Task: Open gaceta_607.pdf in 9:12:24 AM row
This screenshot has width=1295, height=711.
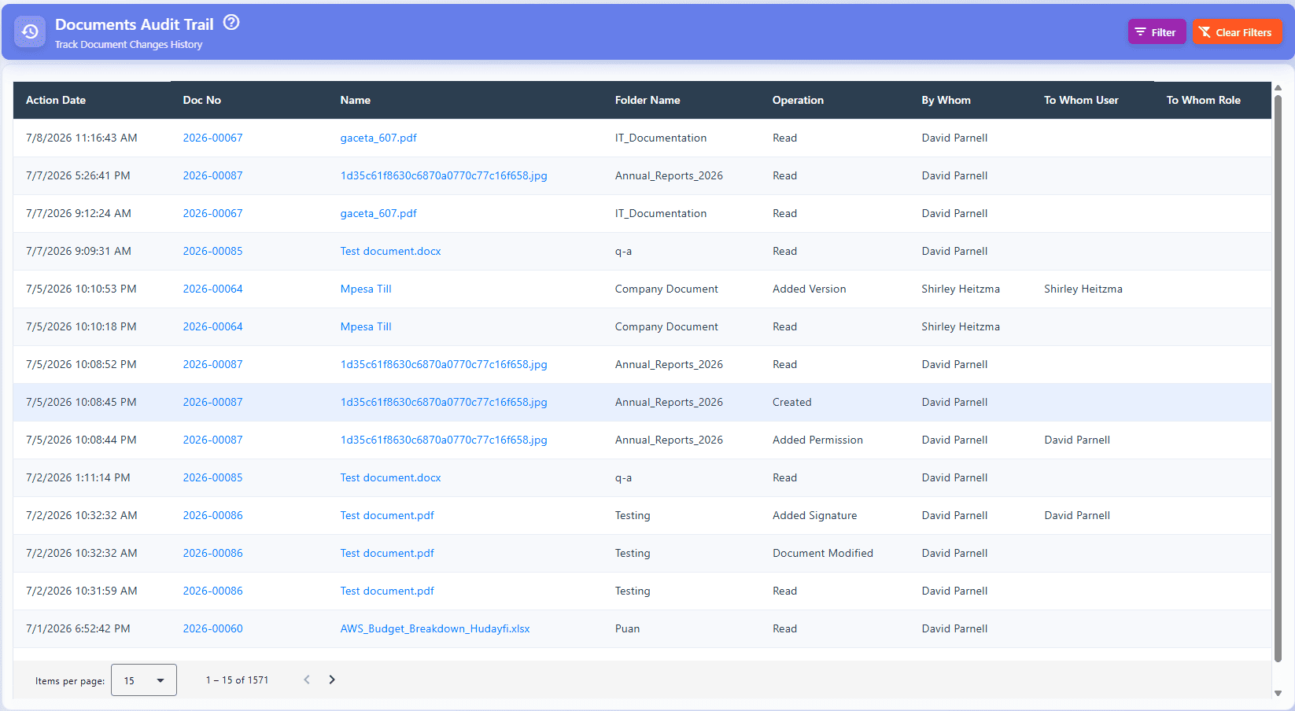Action: click(378, 213)
